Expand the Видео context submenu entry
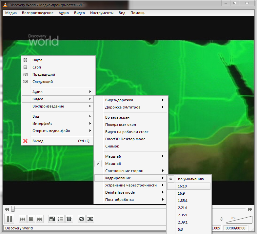Screen dimensions: 257x234 pos(58,99)
